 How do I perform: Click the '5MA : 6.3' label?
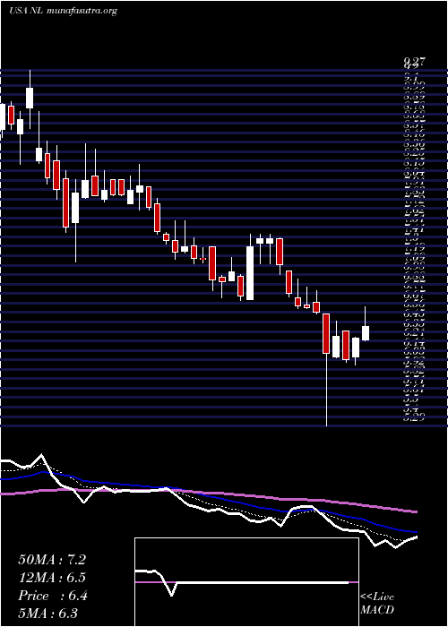tap(47, 614)
